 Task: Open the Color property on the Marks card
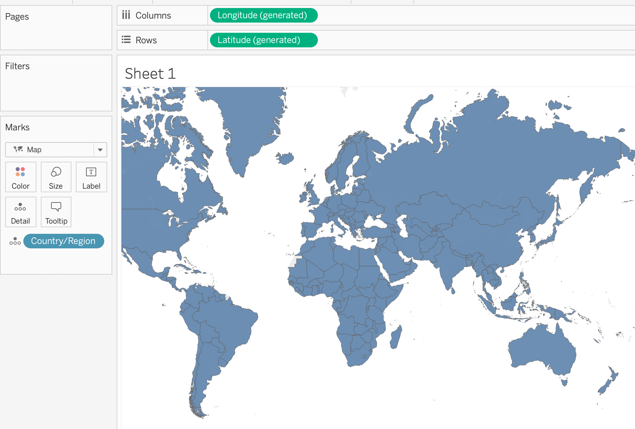(20, 177)
